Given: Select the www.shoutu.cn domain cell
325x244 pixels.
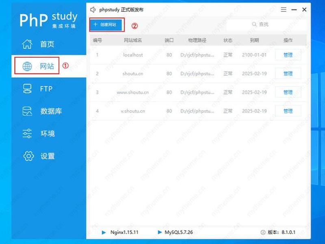Looking at the screenshot, I should [x=133, y=92].
